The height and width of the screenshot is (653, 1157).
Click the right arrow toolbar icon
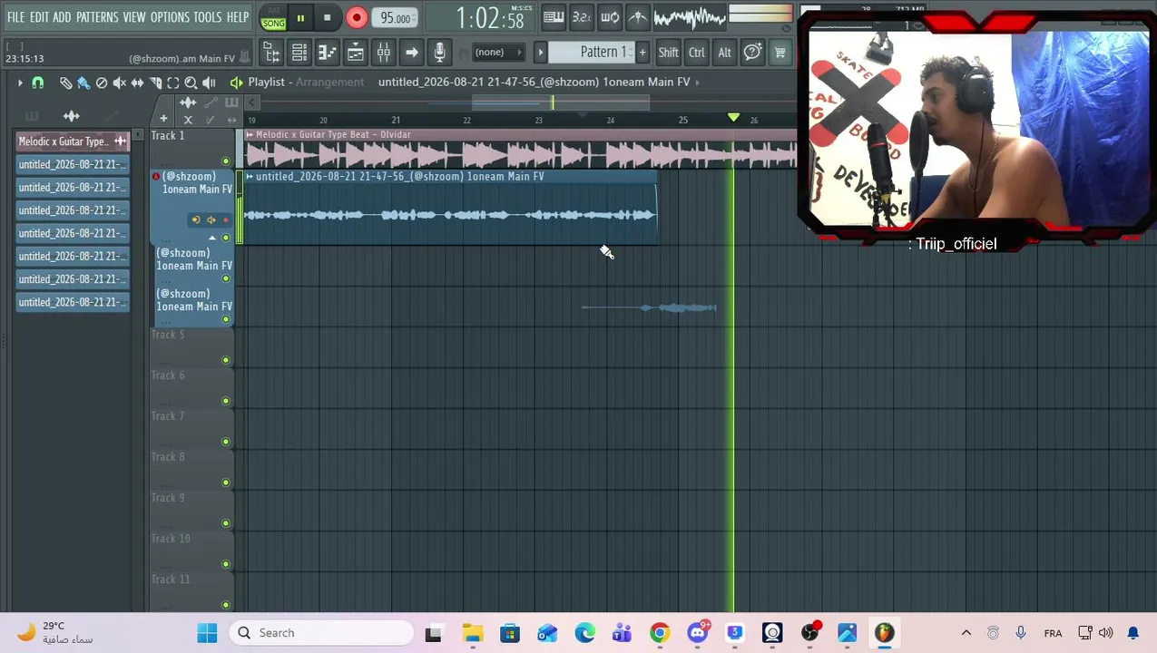pos(411,53)
